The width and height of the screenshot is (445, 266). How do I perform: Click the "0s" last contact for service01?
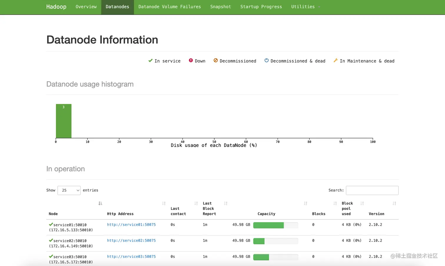[x=173, y=225]
